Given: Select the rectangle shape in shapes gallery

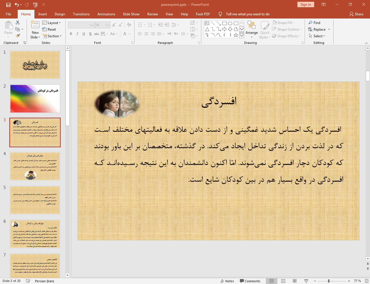Looking at the screenshot, I should click(224, 23).
